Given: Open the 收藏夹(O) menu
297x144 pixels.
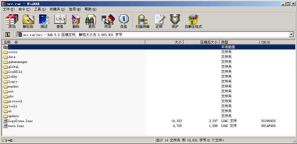Looking at the screenshot, I should click(57, 9).
